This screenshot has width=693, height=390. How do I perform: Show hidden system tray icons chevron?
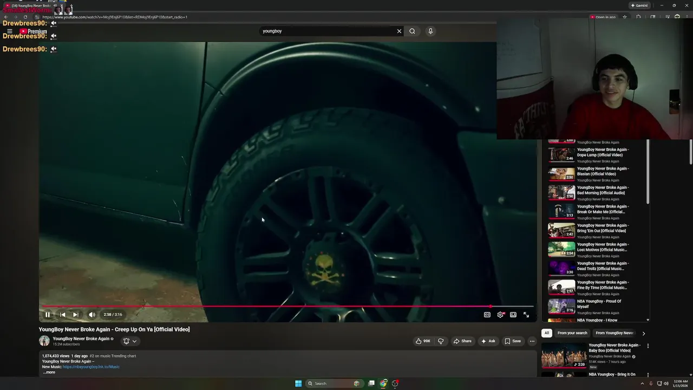pyautogui.click(x=643, y=383)
